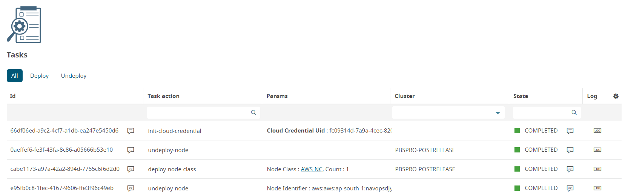Click the Task action filter input

pyautogui.click(x=198, y=113)
